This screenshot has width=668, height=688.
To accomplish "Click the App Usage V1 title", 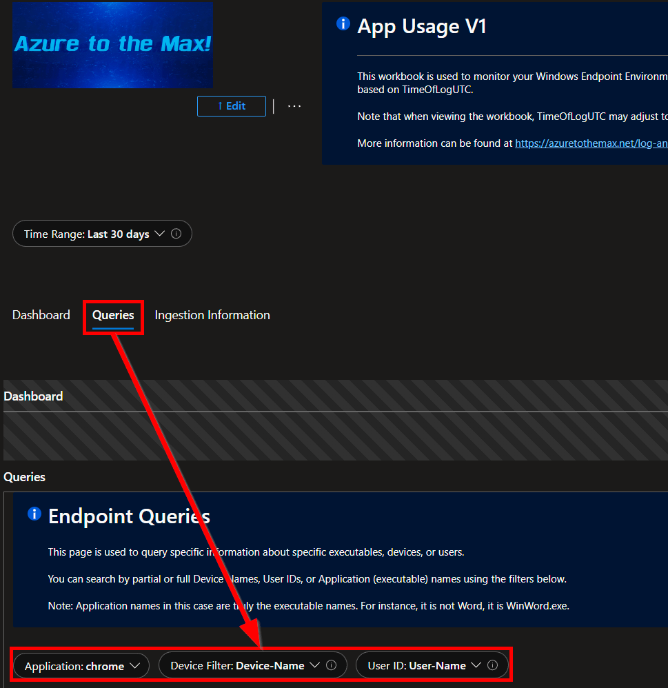I will [x=422, y=26].
